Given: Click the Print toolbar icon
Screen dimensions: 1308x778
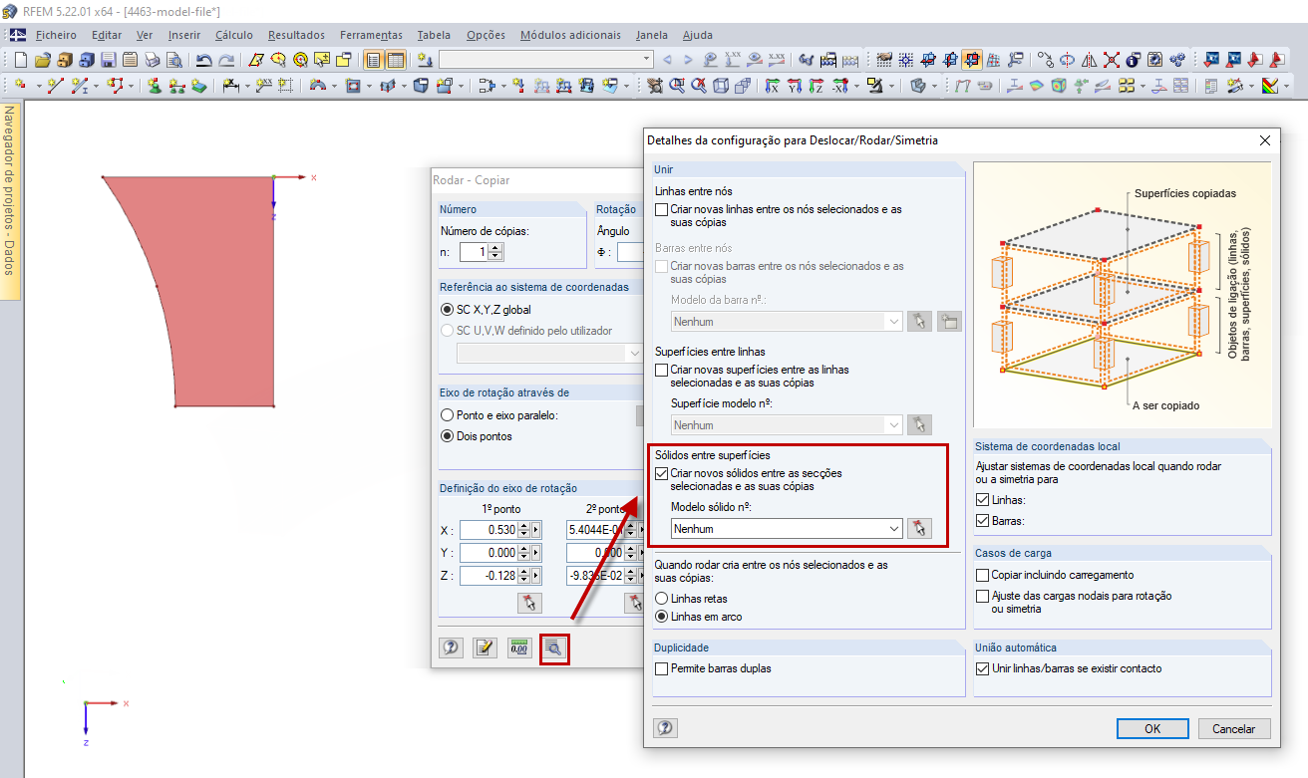Looking at the screenshot, I should pyautogui.click(x=151, y=60).
